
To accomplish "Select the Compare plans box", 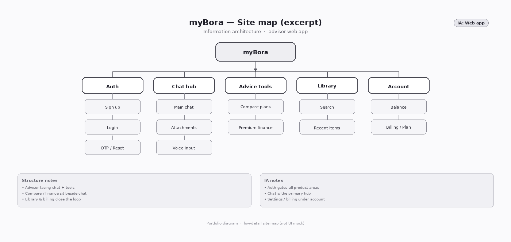I will [x=255, y=107].
